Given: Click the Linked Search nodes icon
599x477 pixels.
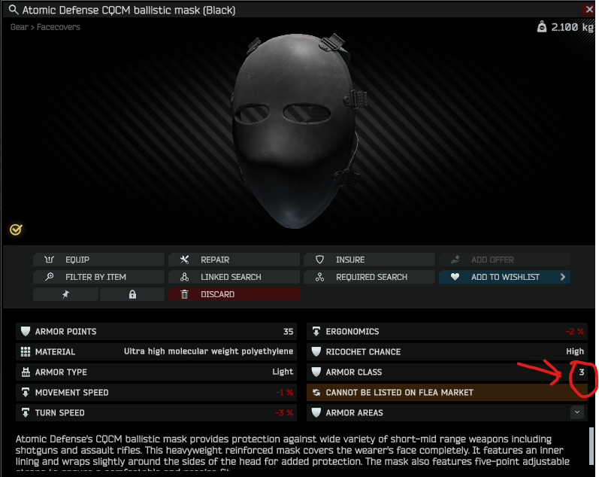Looking at the screenshot, I should click(185, 277).
